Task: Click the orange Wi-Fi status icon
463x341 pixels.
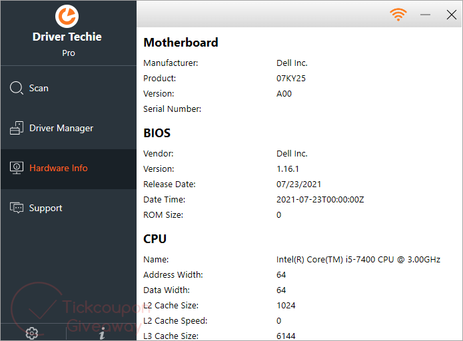Action: tap(398, 14)
